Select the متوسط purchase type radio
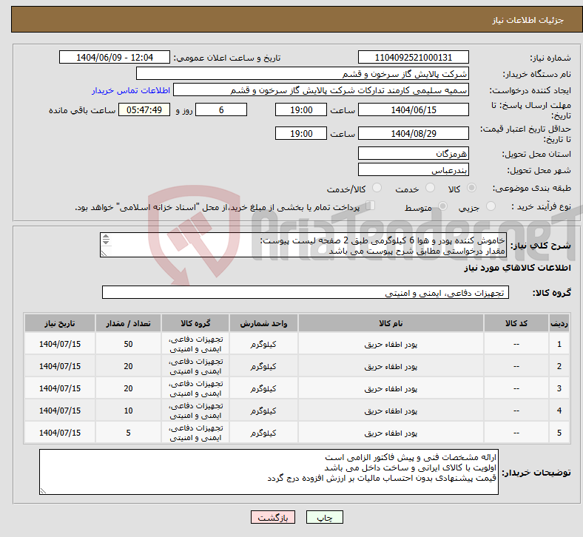Screen dimensions: 583x537 439,207
